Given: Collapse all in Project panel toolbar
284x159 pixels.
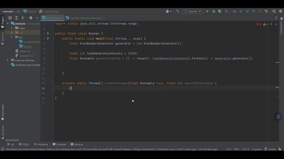Looking at the screenshot, I should point(23,18).
